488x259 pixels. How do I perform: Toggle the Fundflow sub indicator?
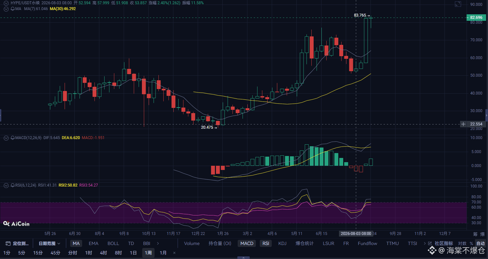pos(368,243)
